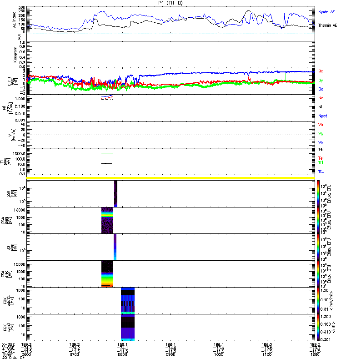Click the topmost Eflux colorbar beside SST ions

[x=318, y=194]
